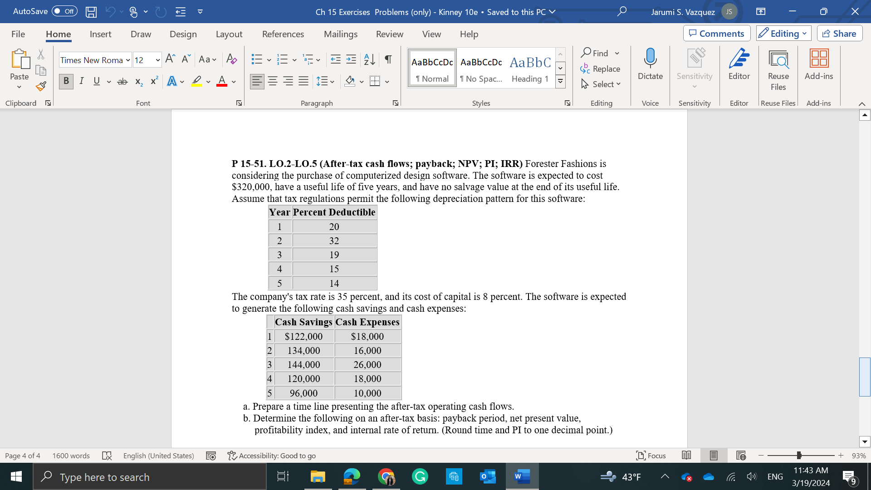Screen dimensions: 871x490
Task: Switch to the Review tab
Action: (389, 34)
